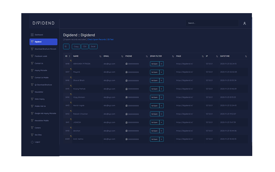This screenshot has width=275, height=172.
Task: Open the Dashboard grid icon in sidebar
Action: tap(32, 34)
